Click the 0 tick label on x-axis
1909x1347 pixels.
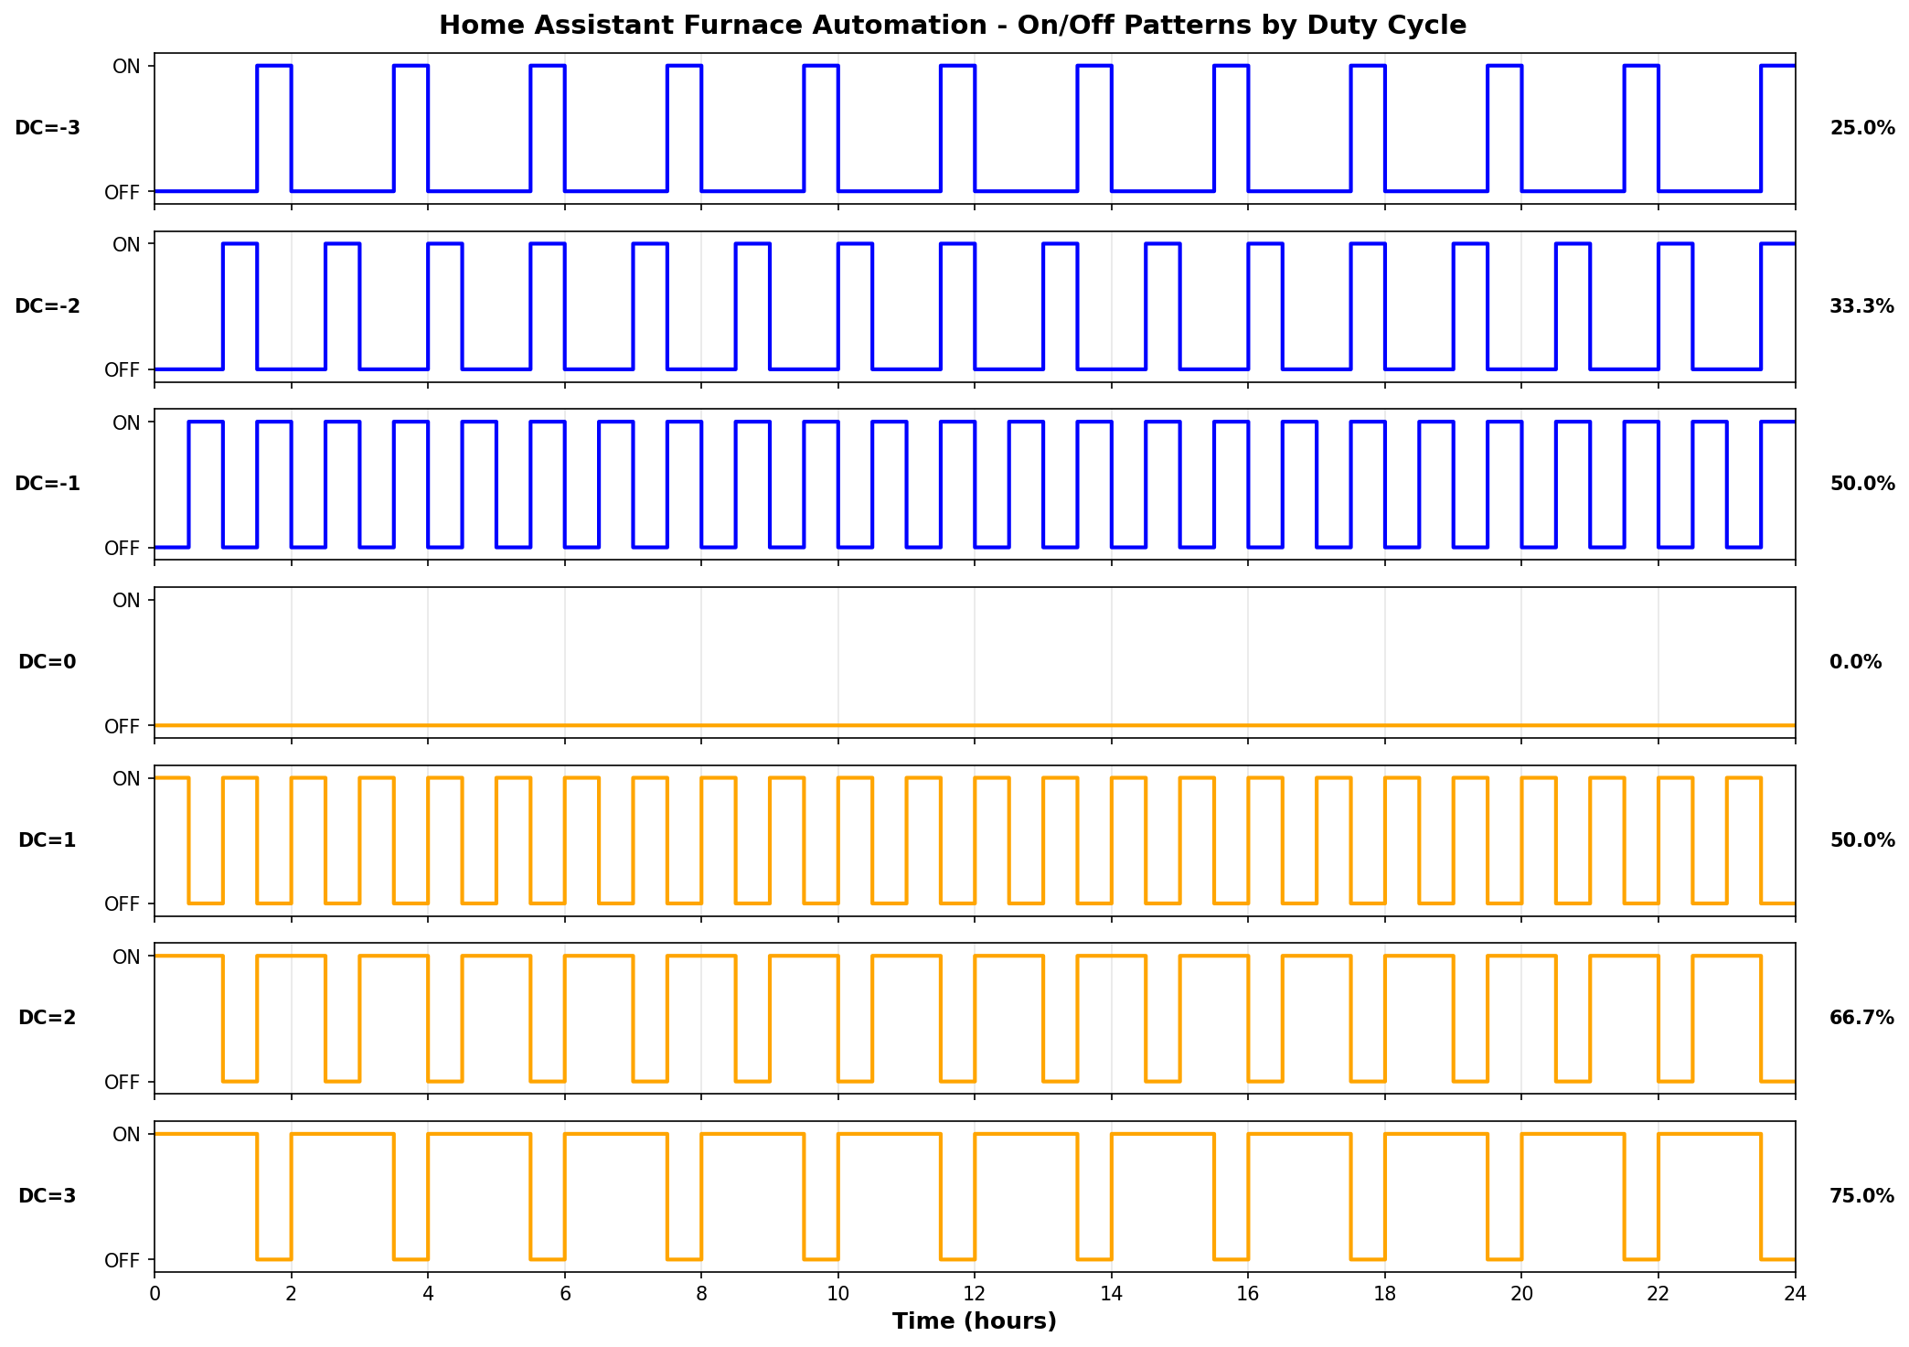click(155, 1294)
